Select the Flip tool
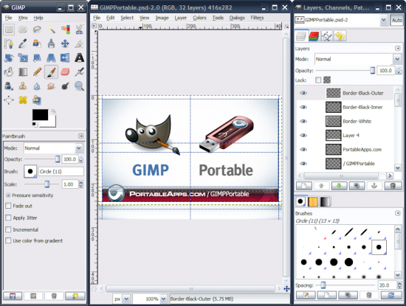This screenshot has width=406, height=306. [x=65, y=58]
